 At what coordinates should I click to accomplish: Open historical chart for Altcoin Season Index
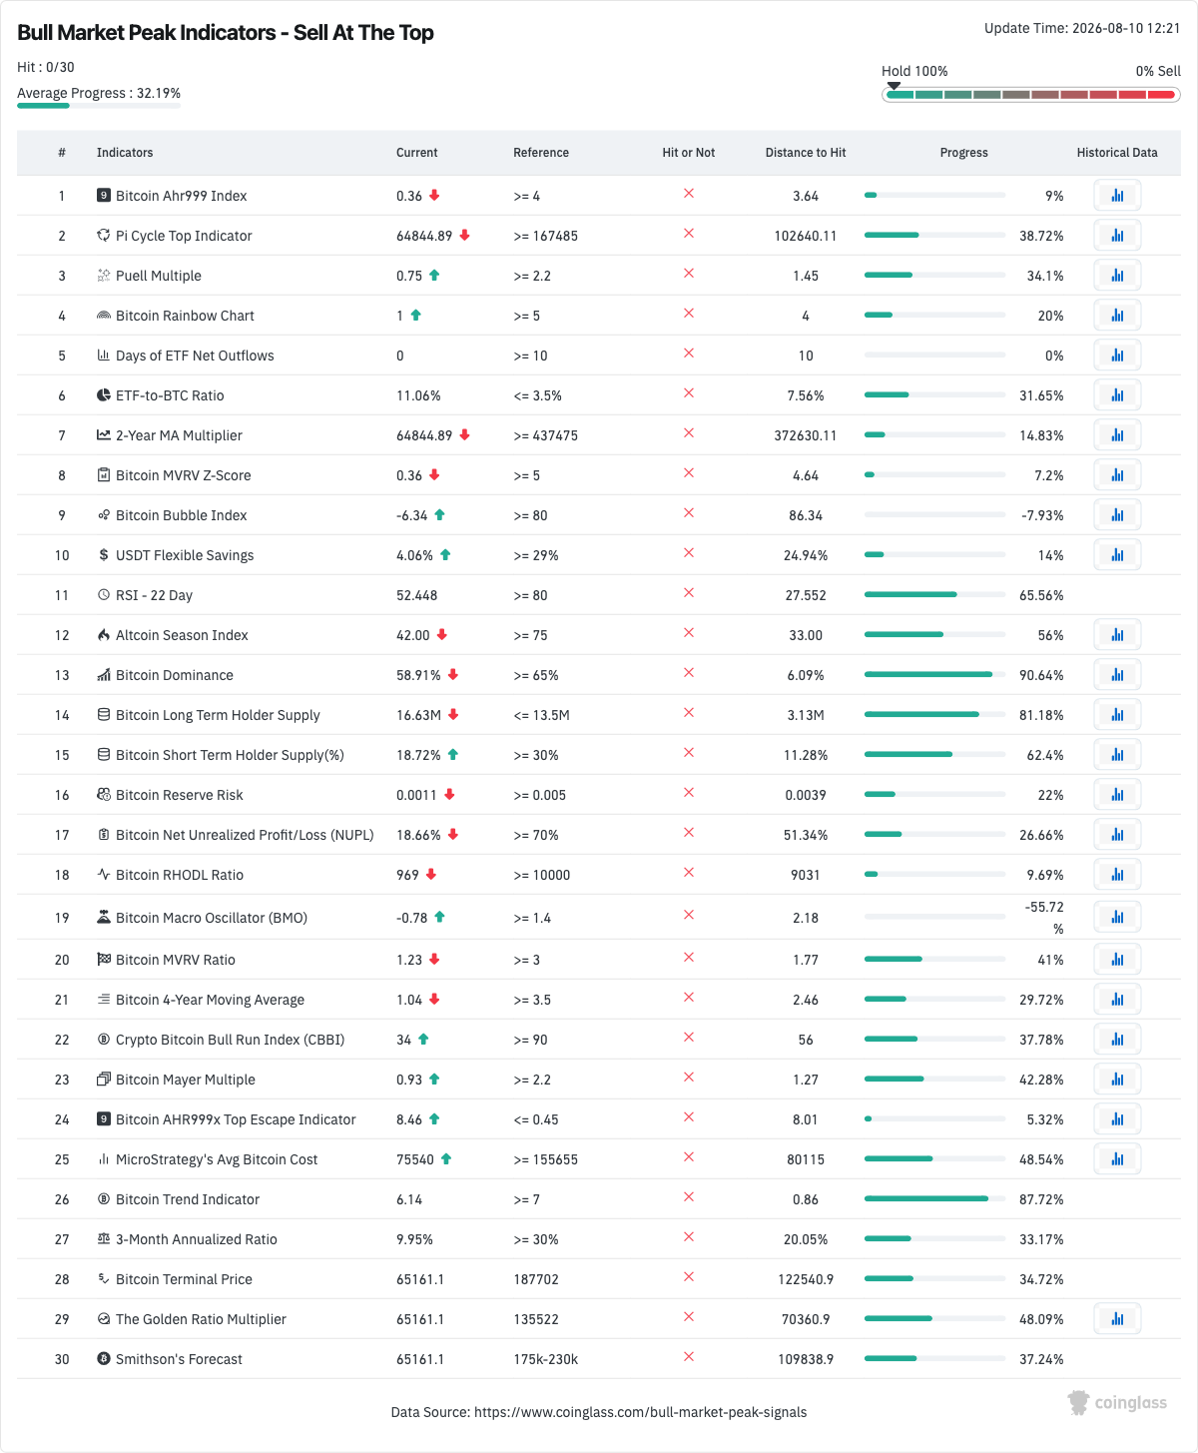click(x=1117, y=635)
